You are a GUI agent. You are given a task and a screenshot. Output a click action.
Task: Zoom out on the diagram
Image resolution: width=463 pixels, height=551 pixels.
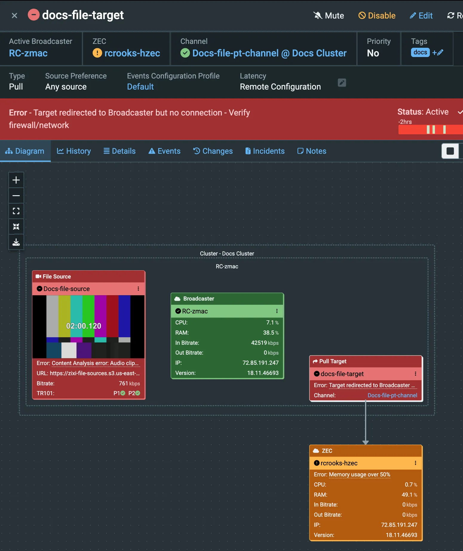(x=16, y=196)
